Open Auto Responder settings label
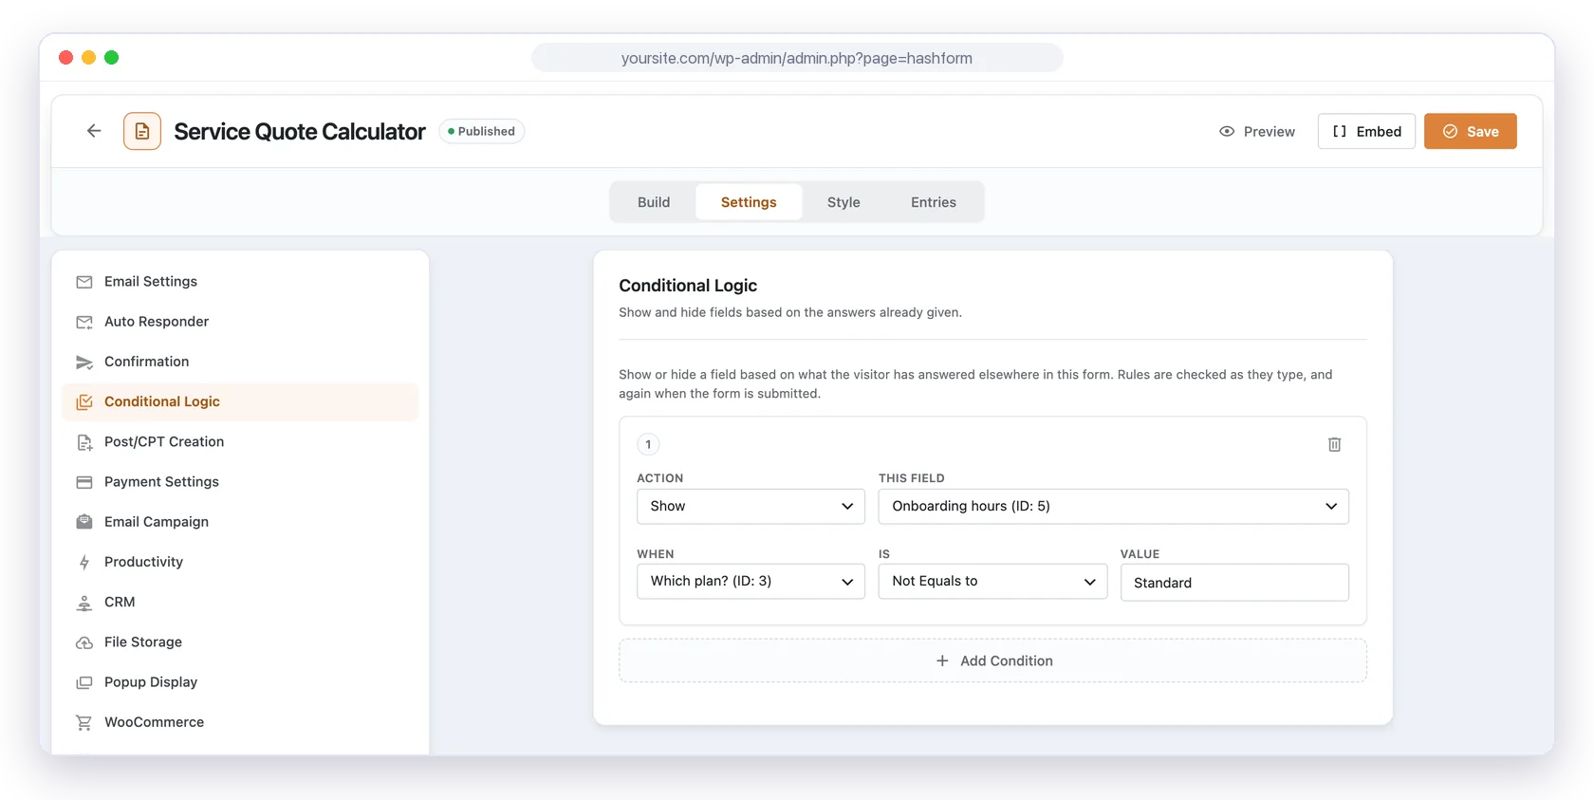 tap(157, 322)
